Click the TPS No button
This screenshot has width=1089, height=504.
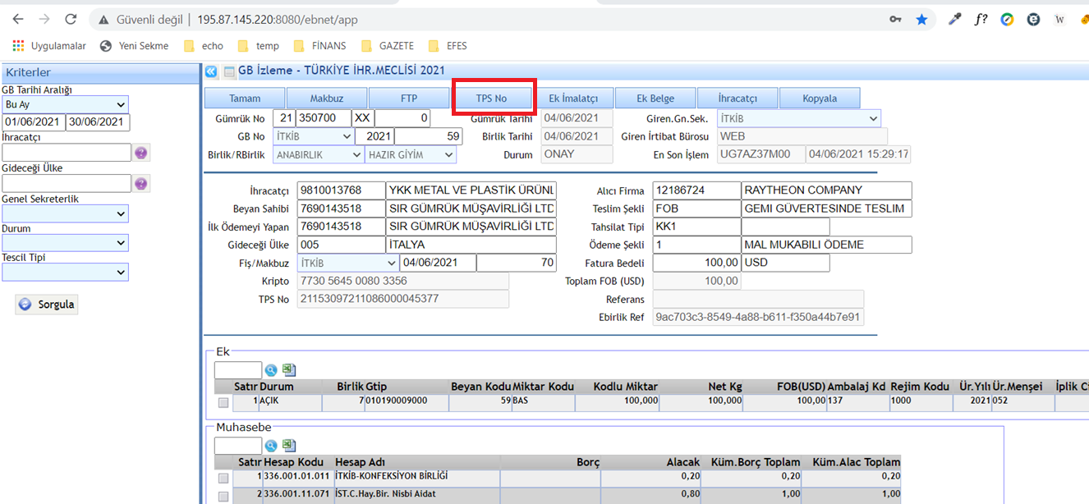[492, 99]
